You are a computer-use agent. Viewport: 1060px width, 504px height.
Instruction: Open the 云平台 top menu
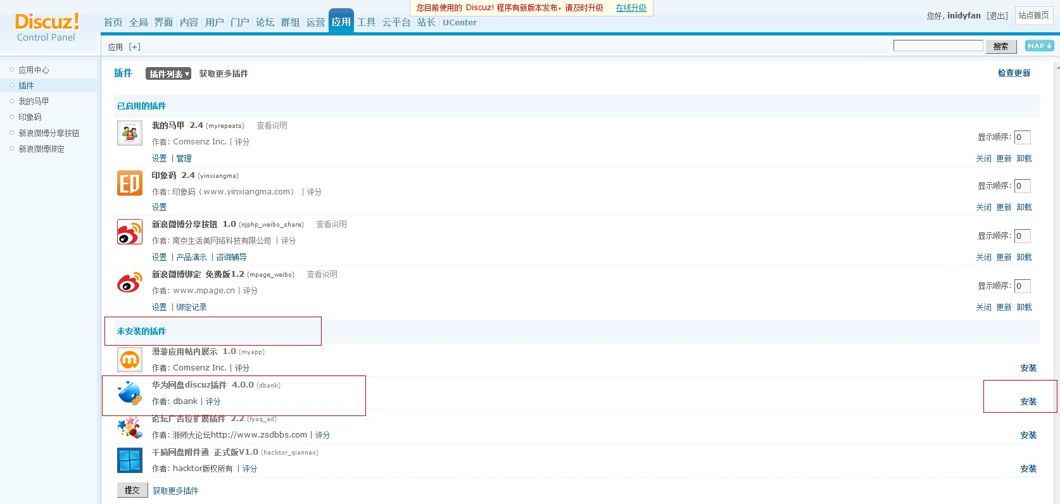pos(396,22)
